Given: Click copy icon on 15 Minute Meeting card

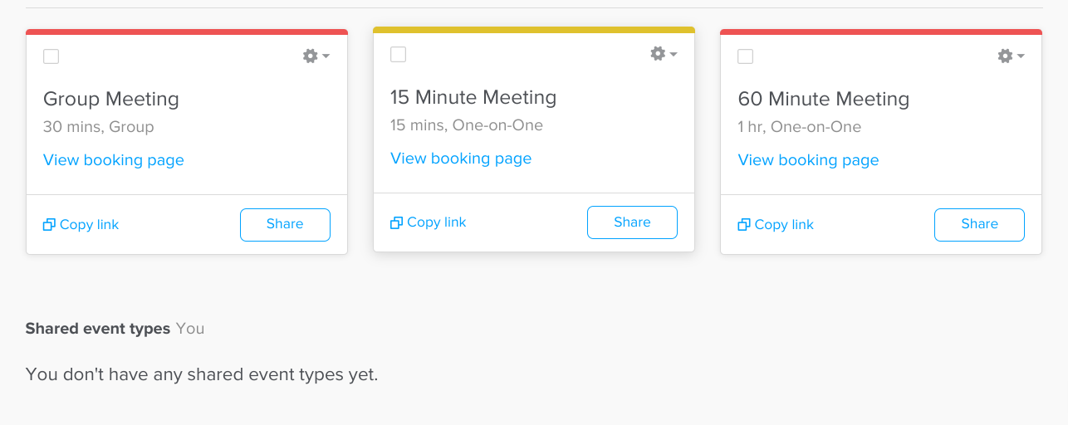Looking at the screenshot, I should 396,222.
